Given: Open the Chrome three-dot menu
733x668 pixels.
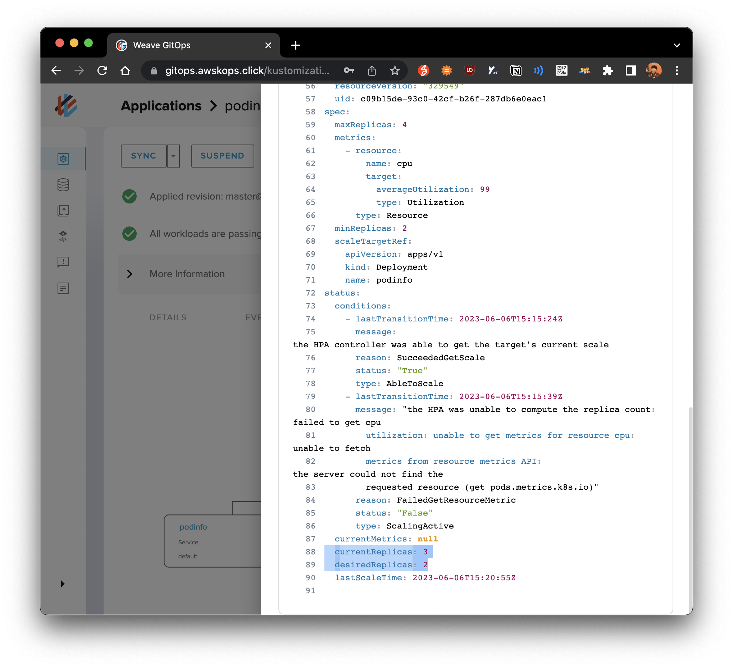Looking at the screenshot, I should pyautogui.click(x=677, y=70).
